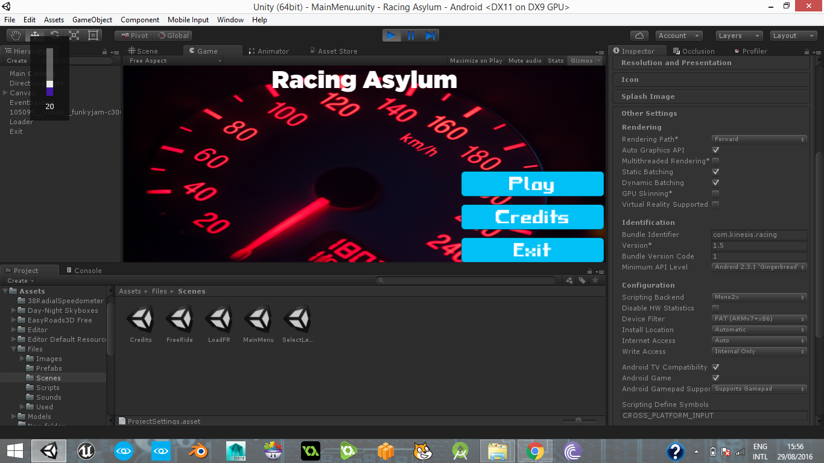Select the Scale tool icon
The width and height of the screenshot is (824, 463).
pyautogui.click(x=74, y=36)
